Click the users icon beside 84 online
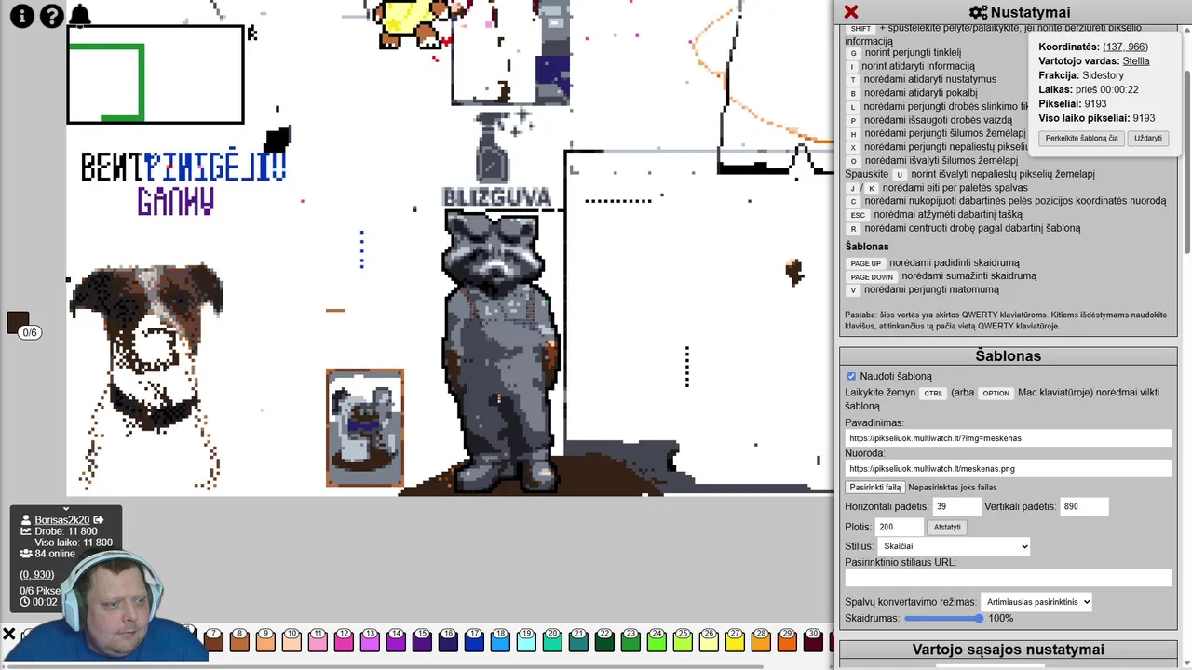The width and height of the screenshot is (1192, 670). pos(26,554)
